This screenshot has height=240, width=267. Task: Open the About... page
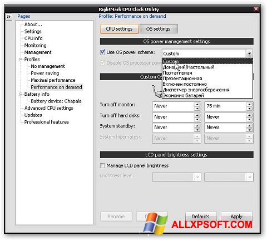pos(33,25)
